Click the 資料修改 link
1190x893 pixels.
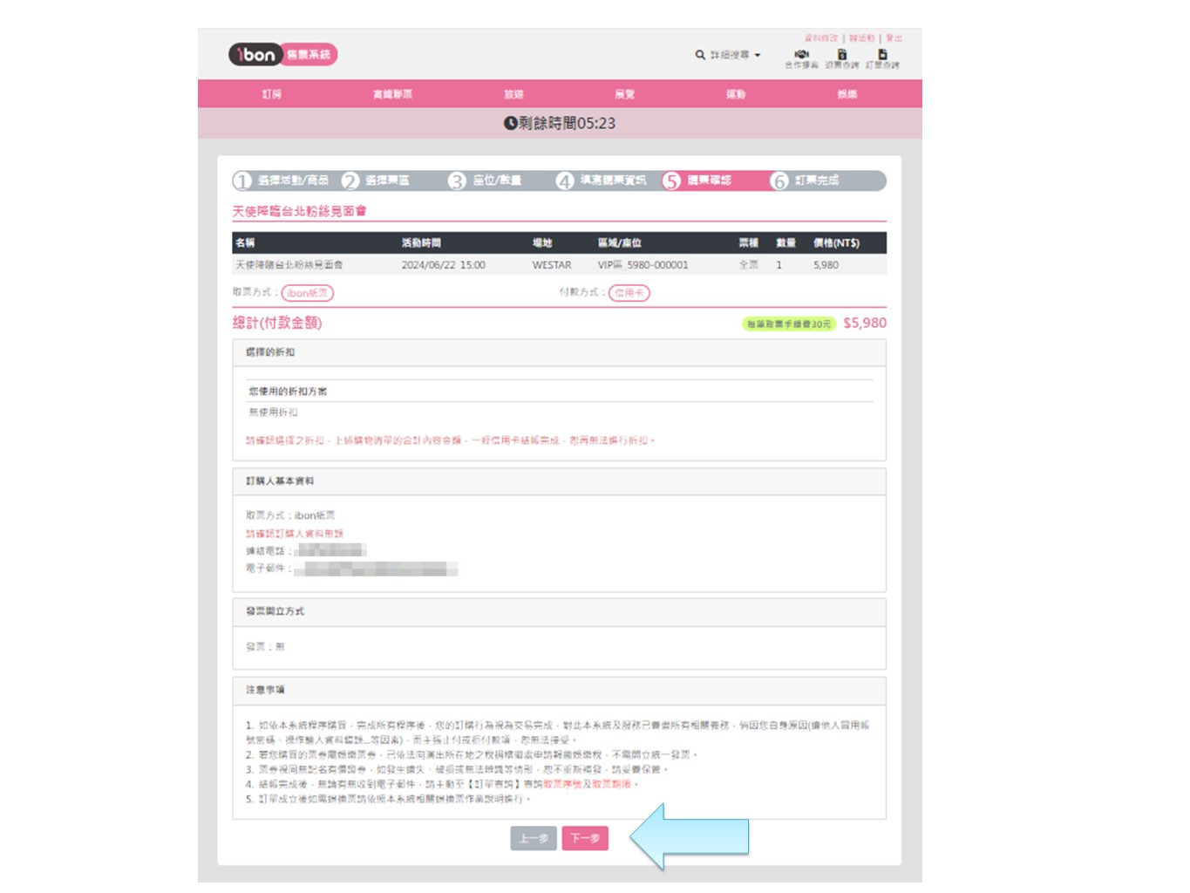click(x=821, y=38)
